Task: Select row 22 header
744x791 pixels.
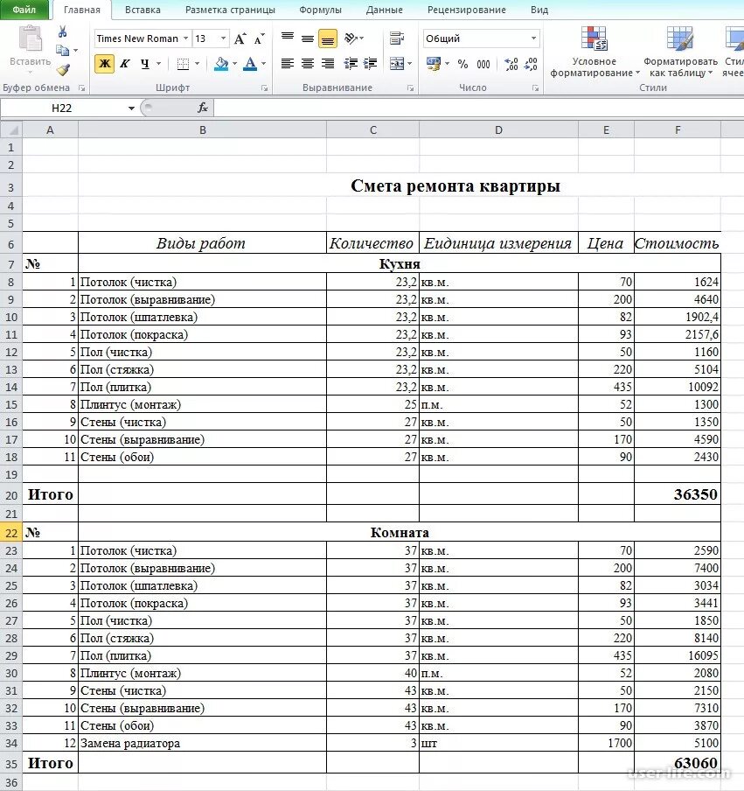Action: pos(11,533)
